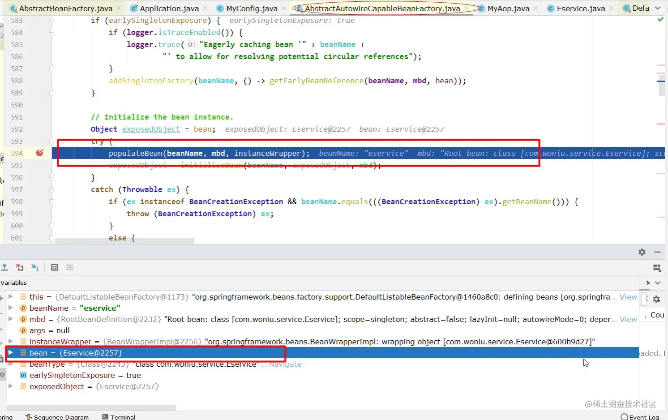The height and width of the screenshot is (420, 668).
Task: Open the Eservice.java tab
Action: [581, 9]
